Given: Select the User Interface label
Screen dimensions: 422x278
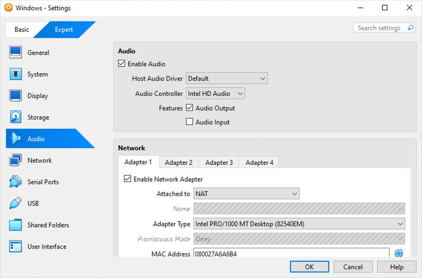Looking at the screenshot, I should [47, 247].
